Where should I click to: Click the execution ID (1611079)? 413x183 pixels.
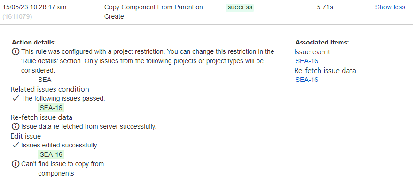coord(17,16)
